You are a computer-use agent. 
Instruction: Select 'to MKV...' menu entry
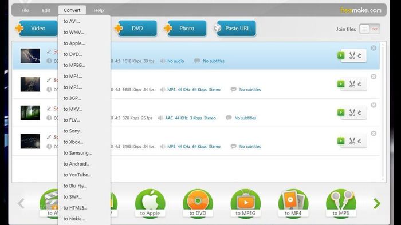click(84, 109)
